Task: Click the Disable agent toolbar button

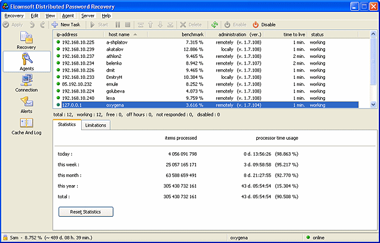Action: 264,24
